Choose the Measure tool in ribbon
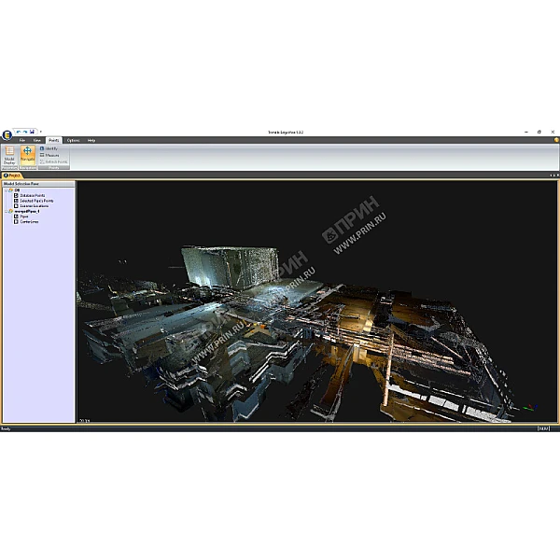The image size is (560, 560). coord(50,155)
